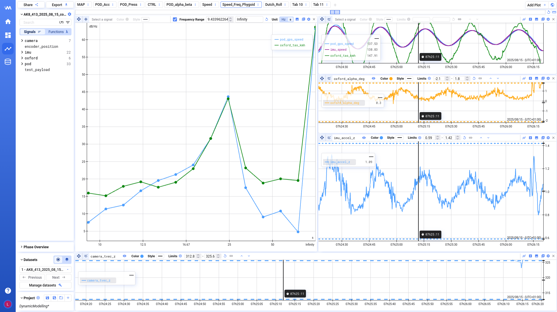
Task: Go to the Next dataset
Action: 59,277
